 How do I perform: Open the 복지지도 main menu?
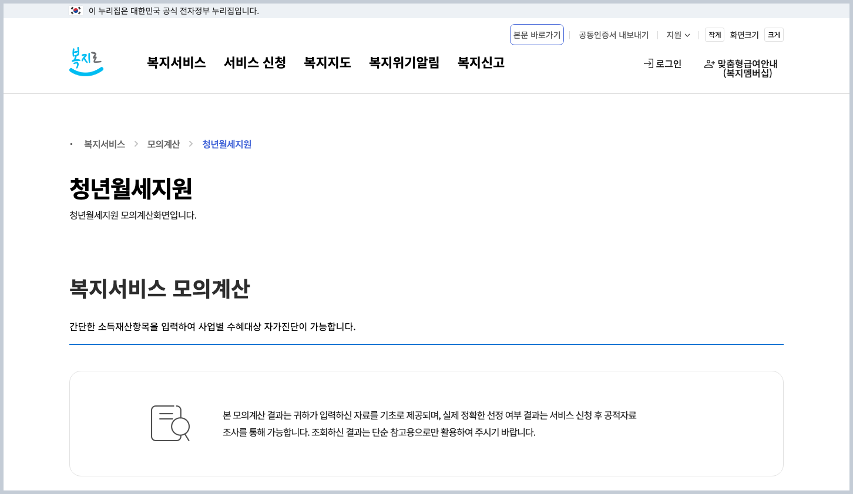pyautogui.click(x=327, y=63)
